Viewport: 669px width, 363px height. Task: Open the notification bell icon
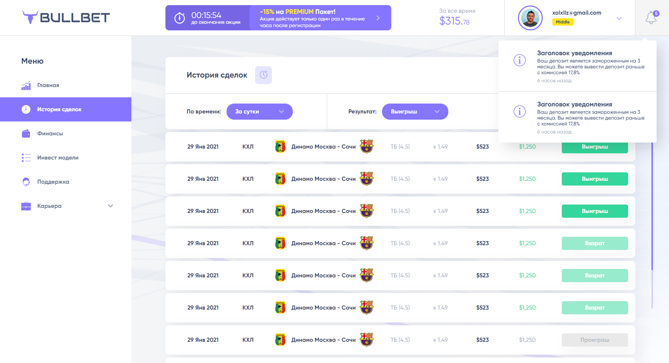651,18
